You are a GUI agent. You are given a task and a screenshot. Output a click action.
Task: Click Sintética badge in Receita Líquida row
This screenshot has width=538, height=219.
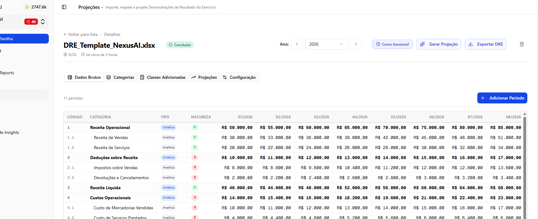pyautogui.click(x=169, y=188)
